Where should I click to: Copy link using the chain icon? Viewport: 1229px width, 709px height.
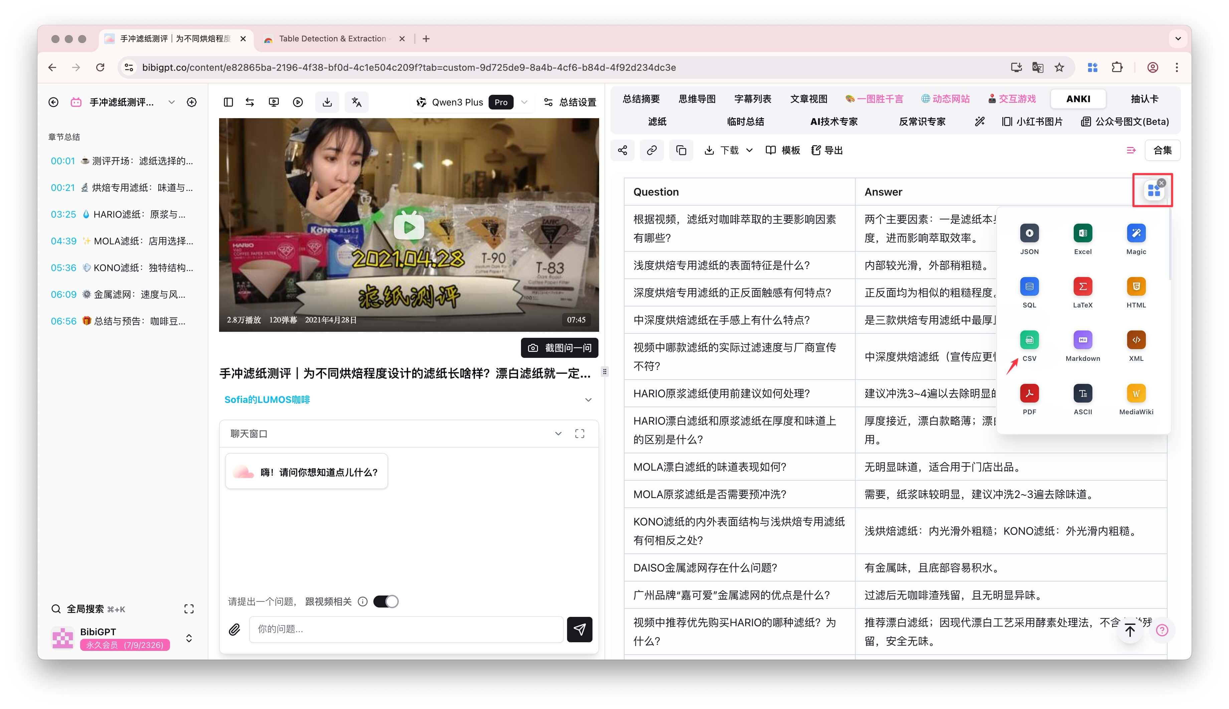[651, 151]
